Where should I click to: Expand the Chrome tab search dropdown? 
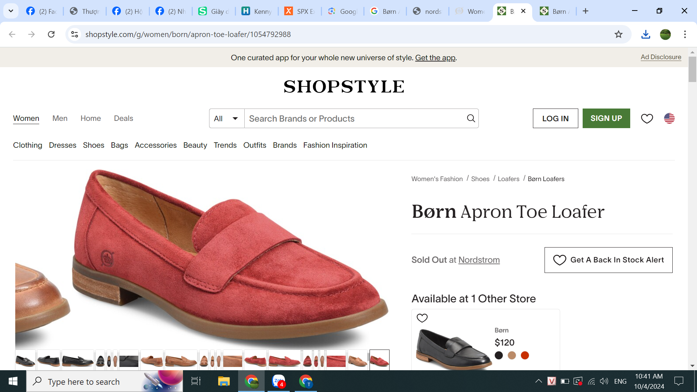[11, 11]
